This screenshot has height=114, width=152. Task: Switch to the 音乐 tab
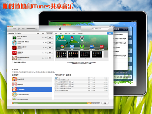(56, 33)
